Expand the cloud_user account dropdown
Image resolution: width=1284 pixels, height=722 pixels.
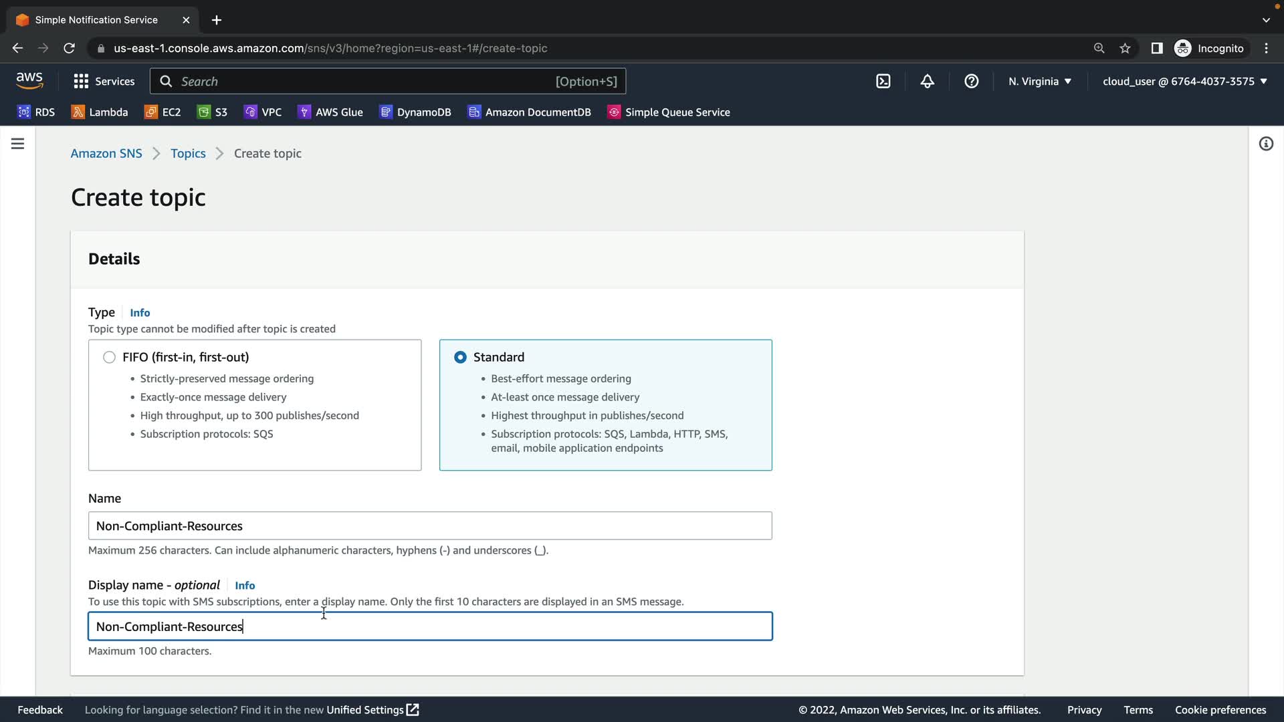[1184, 82]
